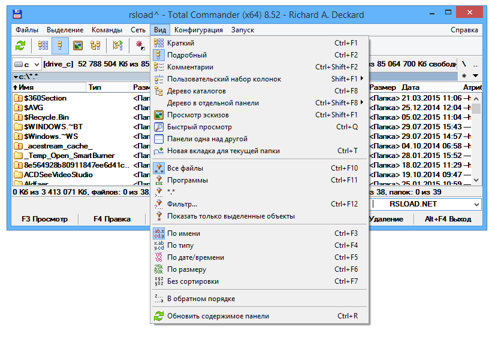
Task: Switch to brief view via toolbar icon
Action: pyautogui.click(x=43, y=45)
